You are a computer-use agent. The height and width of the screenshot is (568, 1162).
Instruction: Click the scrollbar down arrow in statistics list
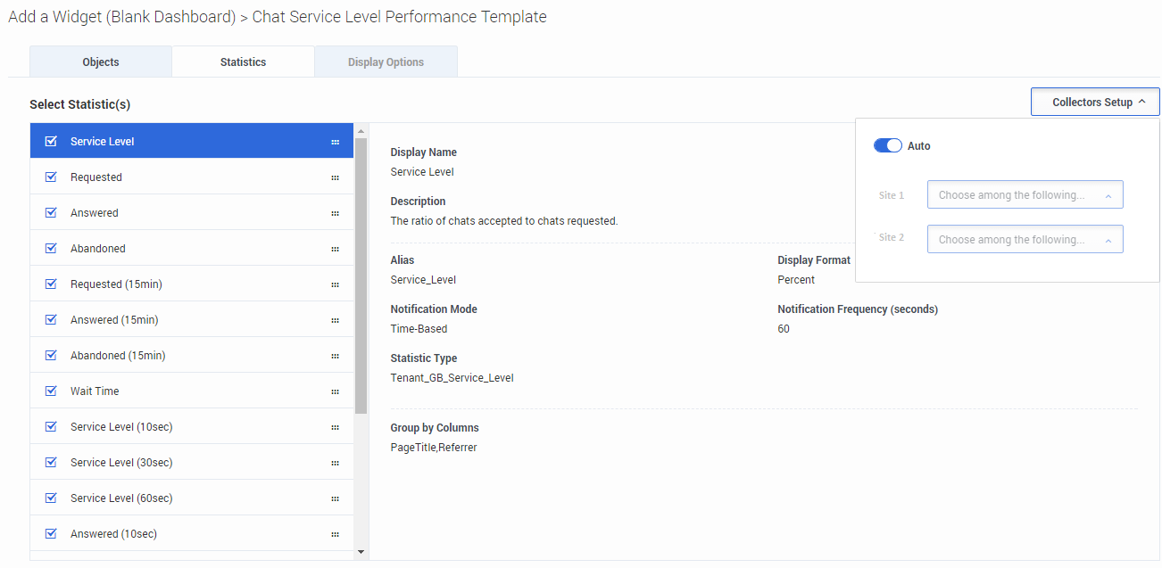(361, 553)
